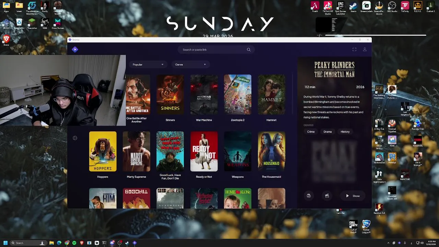The image size is (439, 247).
Task: Select the Hoppers movie poster
Action: pyautogui.click(x=103, y=151)
